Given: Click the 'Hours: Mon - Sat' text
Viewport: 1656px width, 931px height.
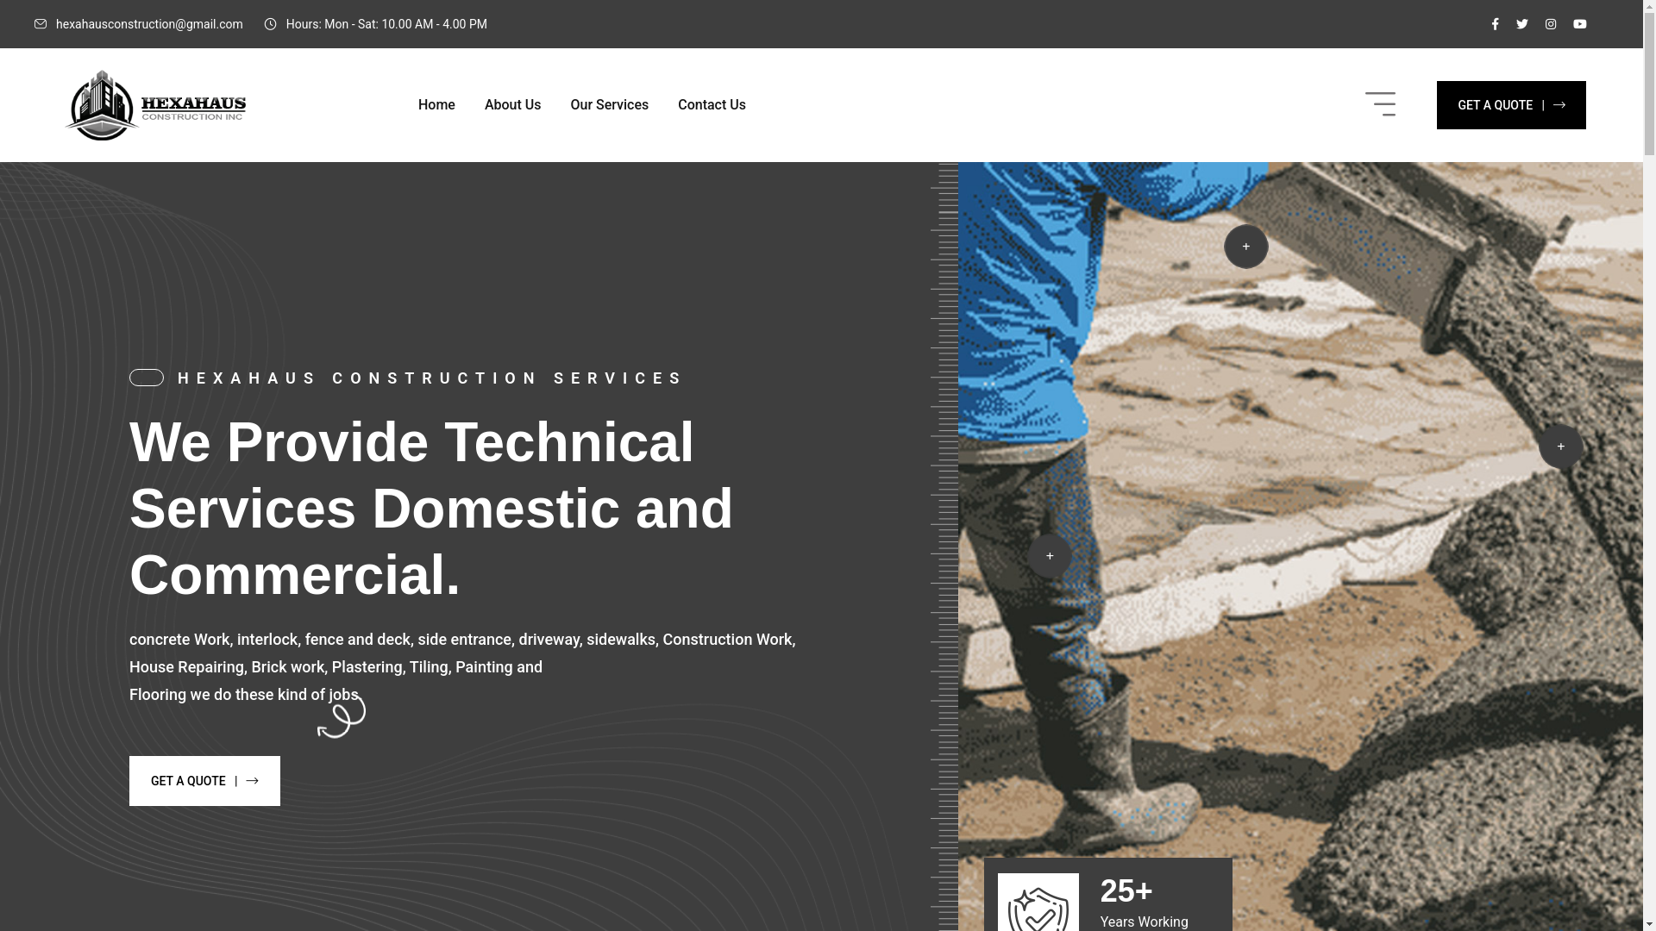Looking at the screenshot, I should [386, 24].
